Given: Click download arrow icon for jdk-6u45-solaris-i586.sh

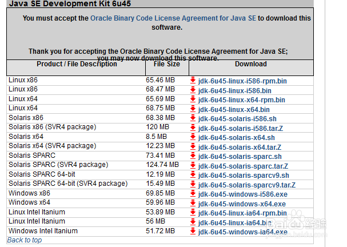Looking at the screenshot, I should (x=193, y=118).
